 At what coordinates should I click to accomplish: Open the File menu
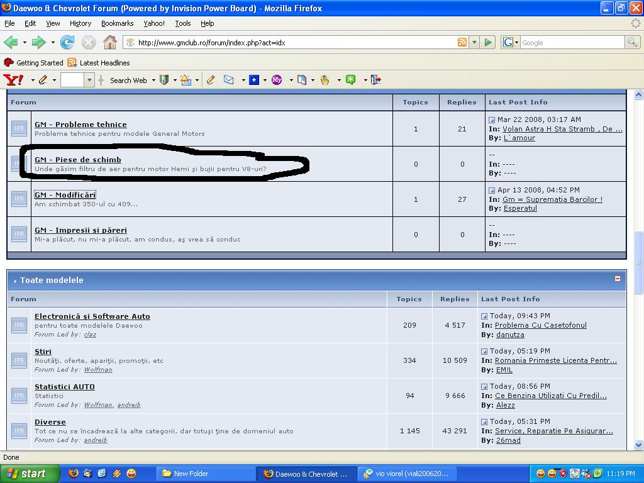pyautogui.click(x=9, y=23)
